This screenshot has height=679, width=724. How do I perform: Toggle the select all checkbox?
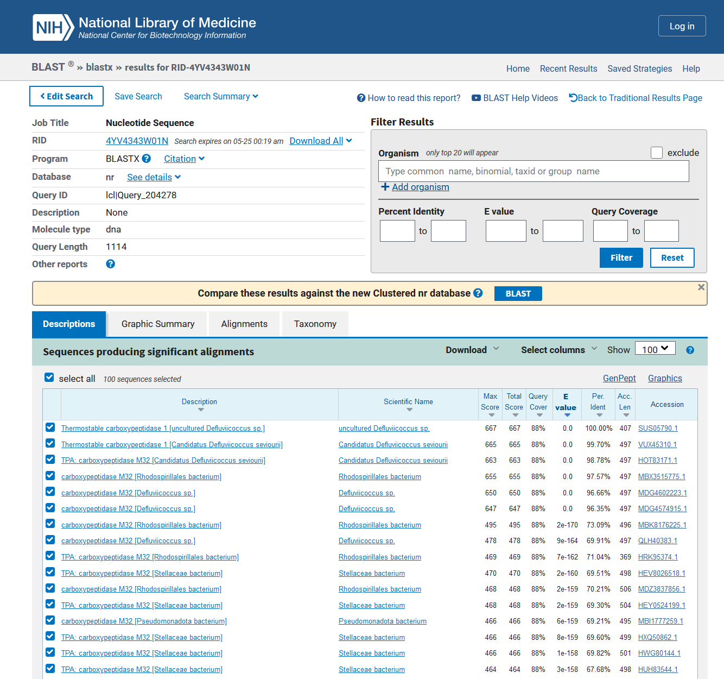(49, 378)
